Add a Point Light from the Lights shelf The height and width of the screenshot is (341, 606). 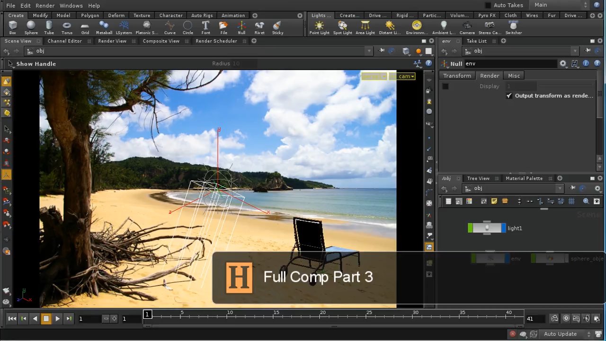pyautogui.click(x=319, y=27)
